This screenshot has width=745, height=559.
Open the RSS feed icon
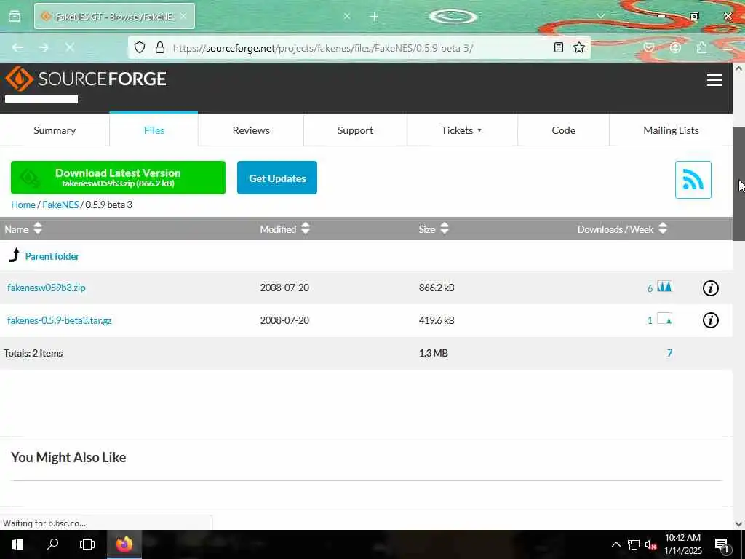[693, 180]
